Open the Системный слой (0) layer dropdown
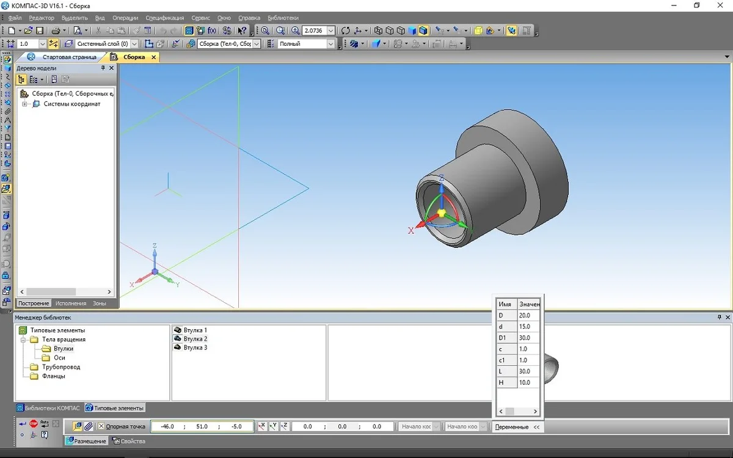Image resolution: width=733 pixels, height=458 pixels. pyautogui.click(x=134, y=44)
